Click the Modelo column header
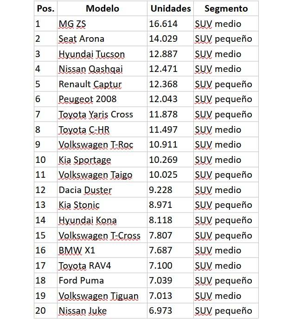The height and width of the screenshot is (323, 294). [x=102, y=8]
